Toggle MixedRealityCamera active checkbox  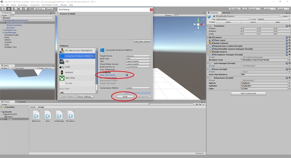coord(214,16)
